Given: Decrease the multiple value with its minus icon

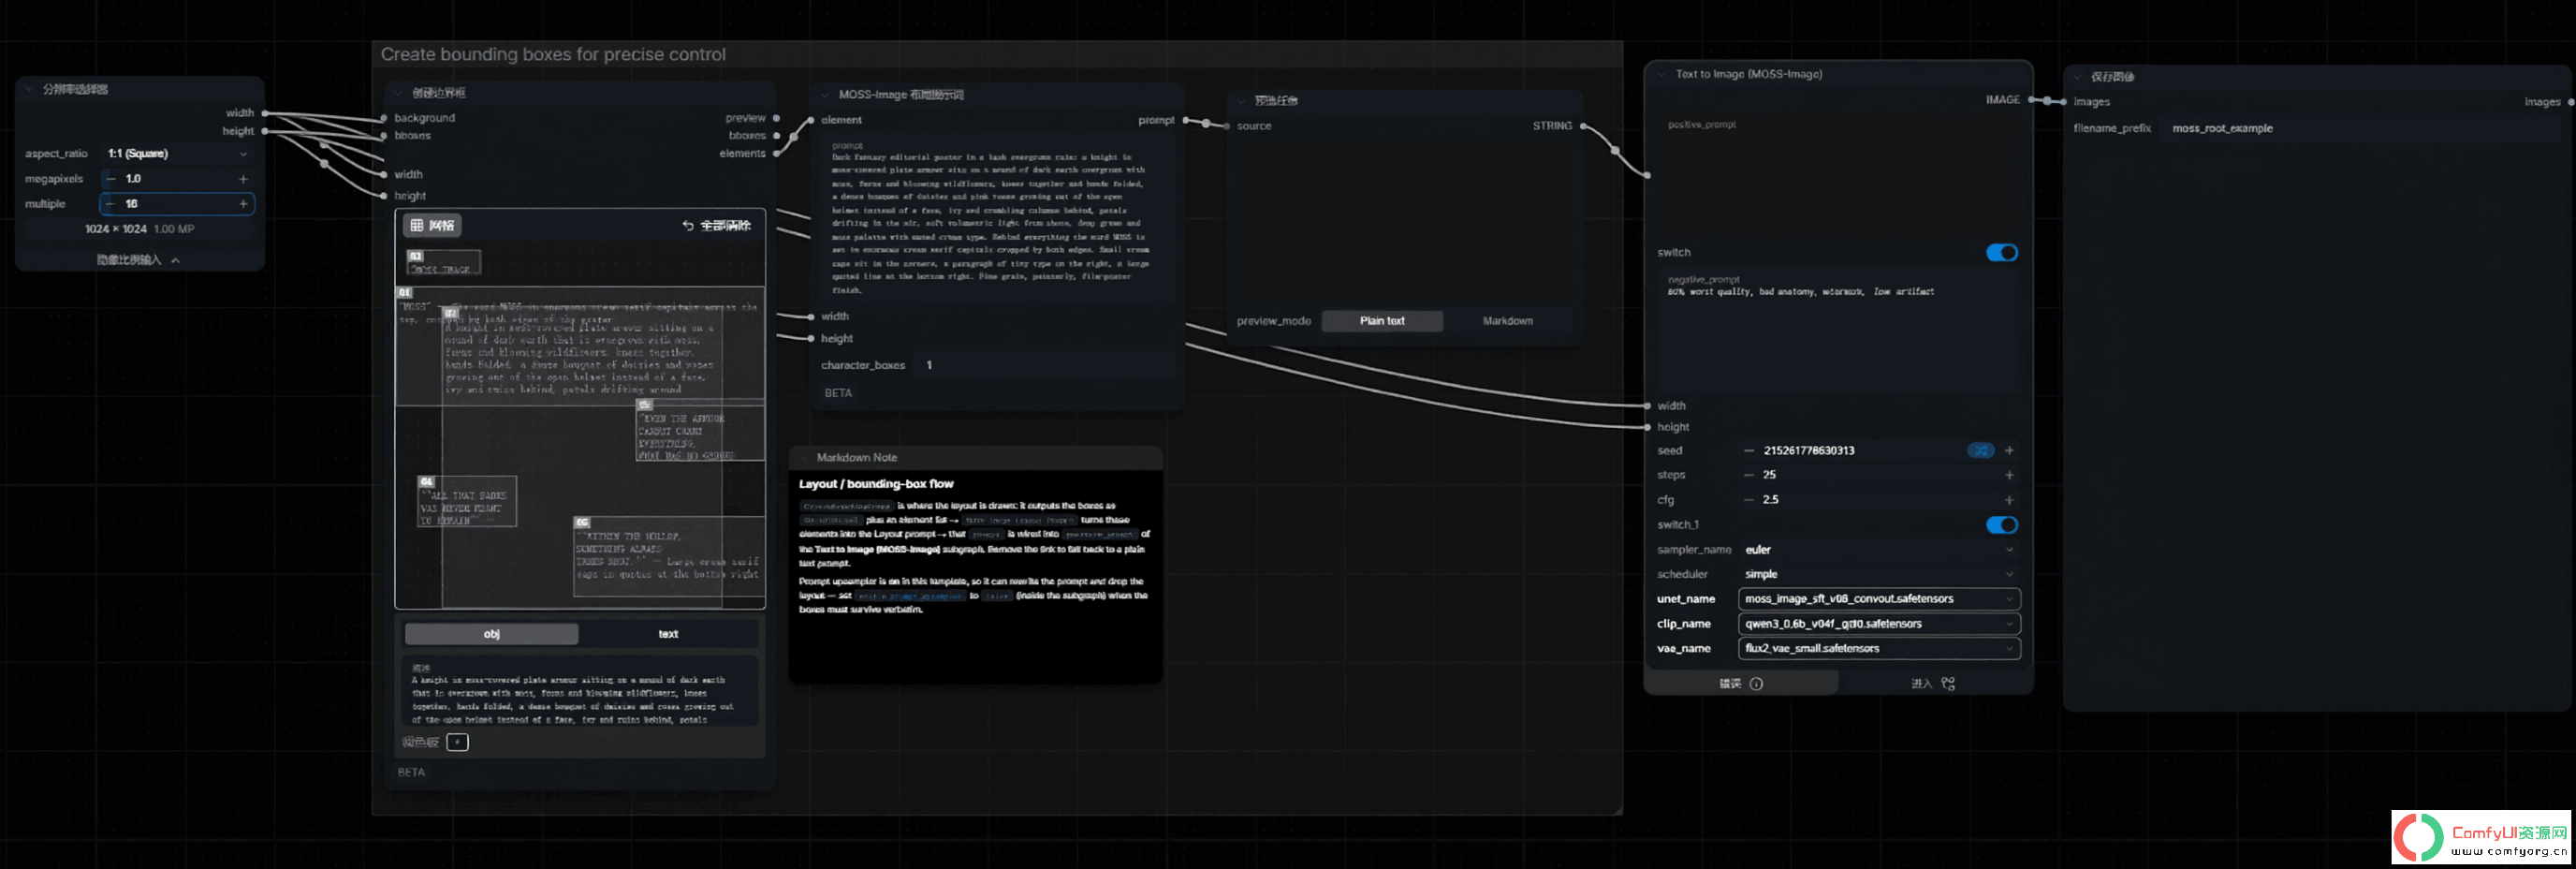Looking at the screenshot, I should 111,204.
